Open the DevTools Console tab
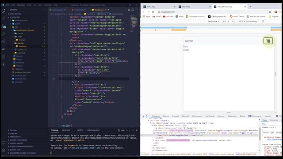Screen dimensions: 283x159 click(176, 116)
